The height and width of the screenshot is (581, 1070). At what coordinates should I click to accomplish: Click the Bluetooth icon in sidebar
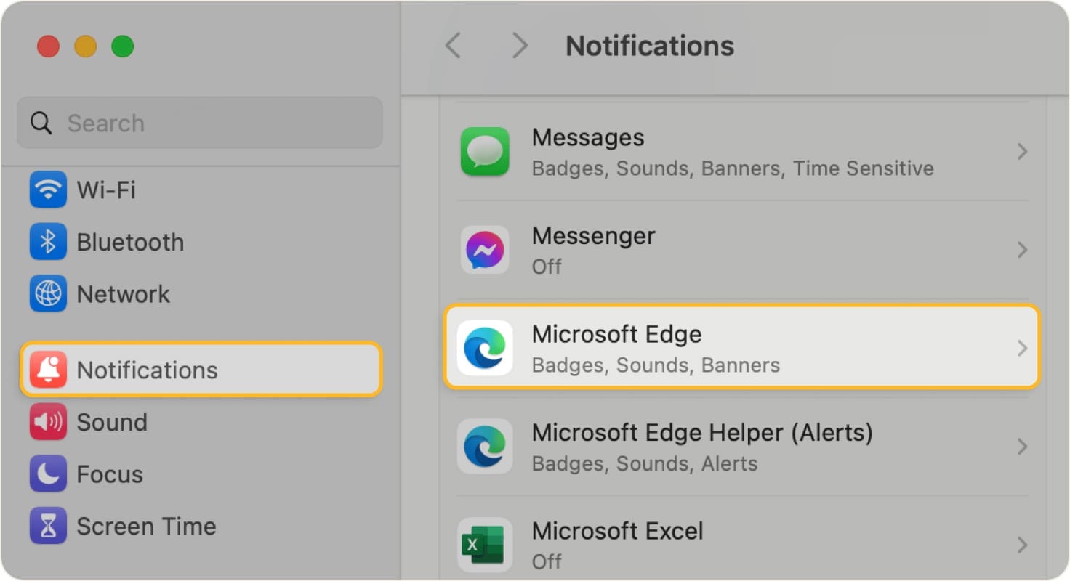pyautogui.click(x=48, y=243)
